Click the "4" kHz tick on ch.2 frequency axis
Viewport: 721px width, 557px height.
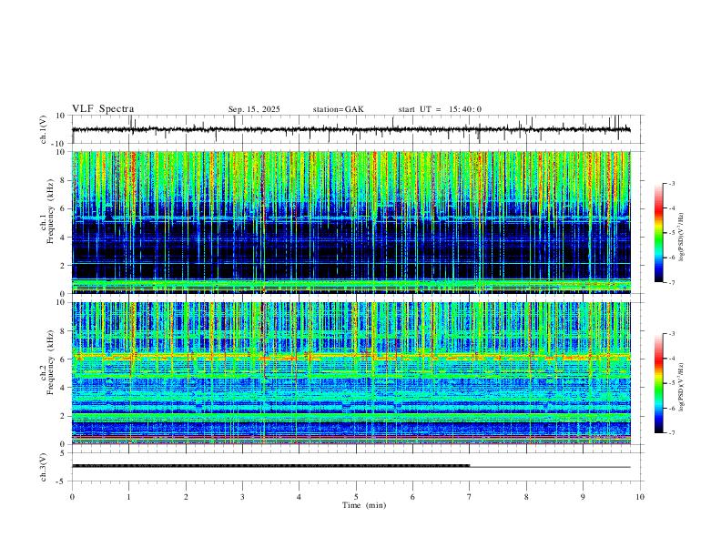tap(64, 388)
